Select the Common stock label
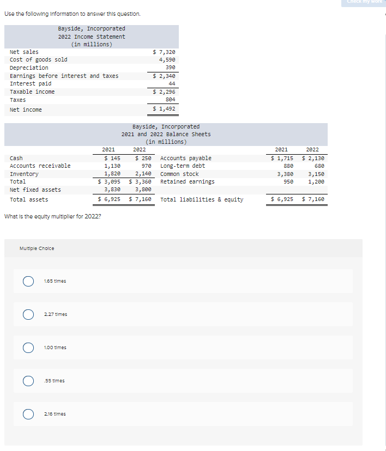The height and width of the screenshot is (451, 386). (179, 174)
